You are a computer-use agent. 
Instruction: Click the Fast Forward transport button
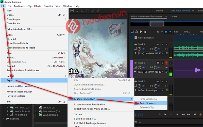tap(189, 115)
